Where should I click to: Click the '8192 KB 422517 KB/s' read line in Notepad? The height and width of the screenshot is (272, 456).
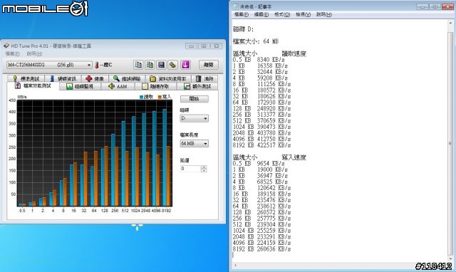tap(261, 145)
